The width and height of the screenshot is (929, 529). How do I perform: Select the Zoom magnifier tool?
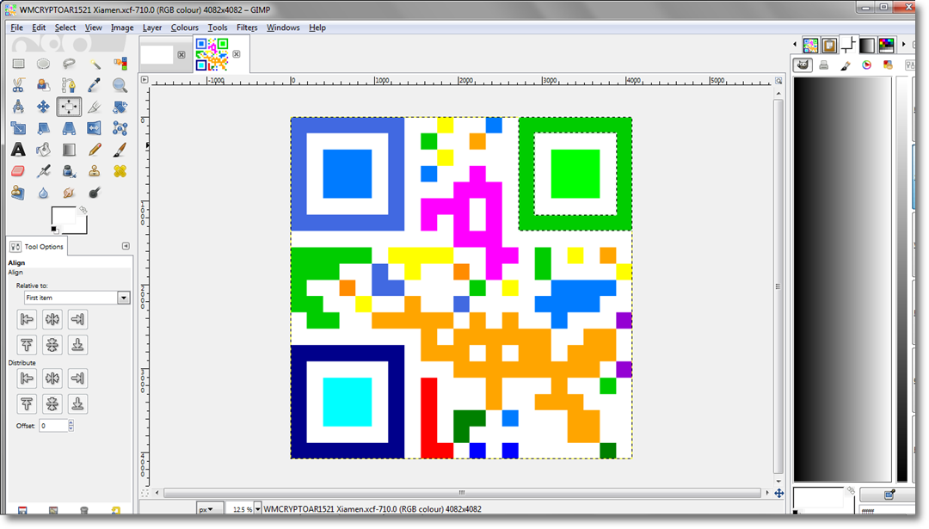tap(120, 85)
